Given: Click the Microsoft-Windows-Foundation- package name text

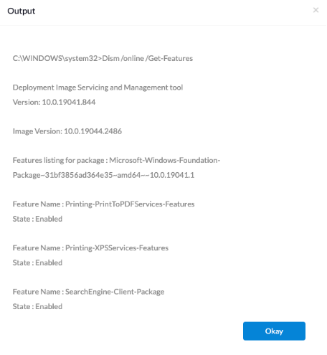Looking at the screenshot, I should pos(165,160).
